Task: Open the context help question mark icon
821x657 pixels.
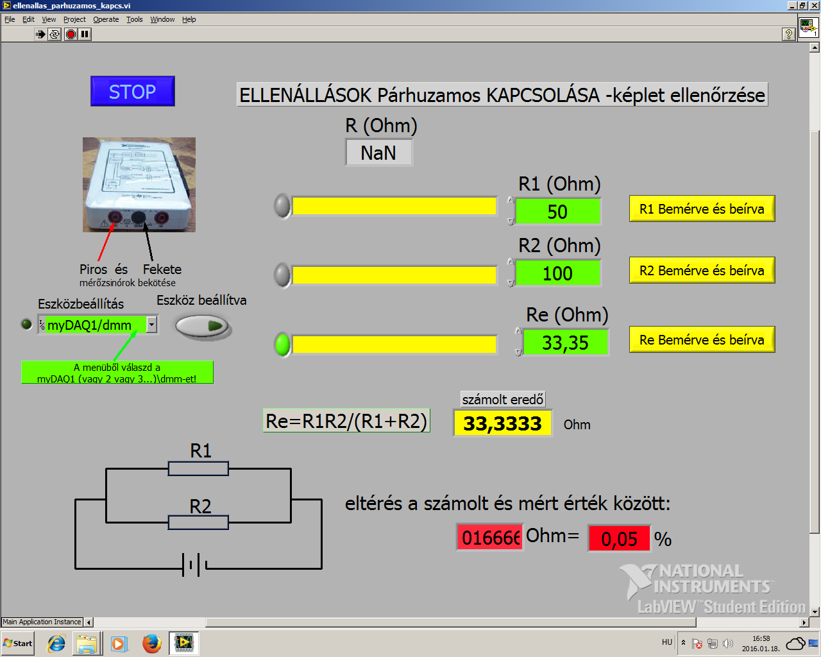Action: point(789,34)
